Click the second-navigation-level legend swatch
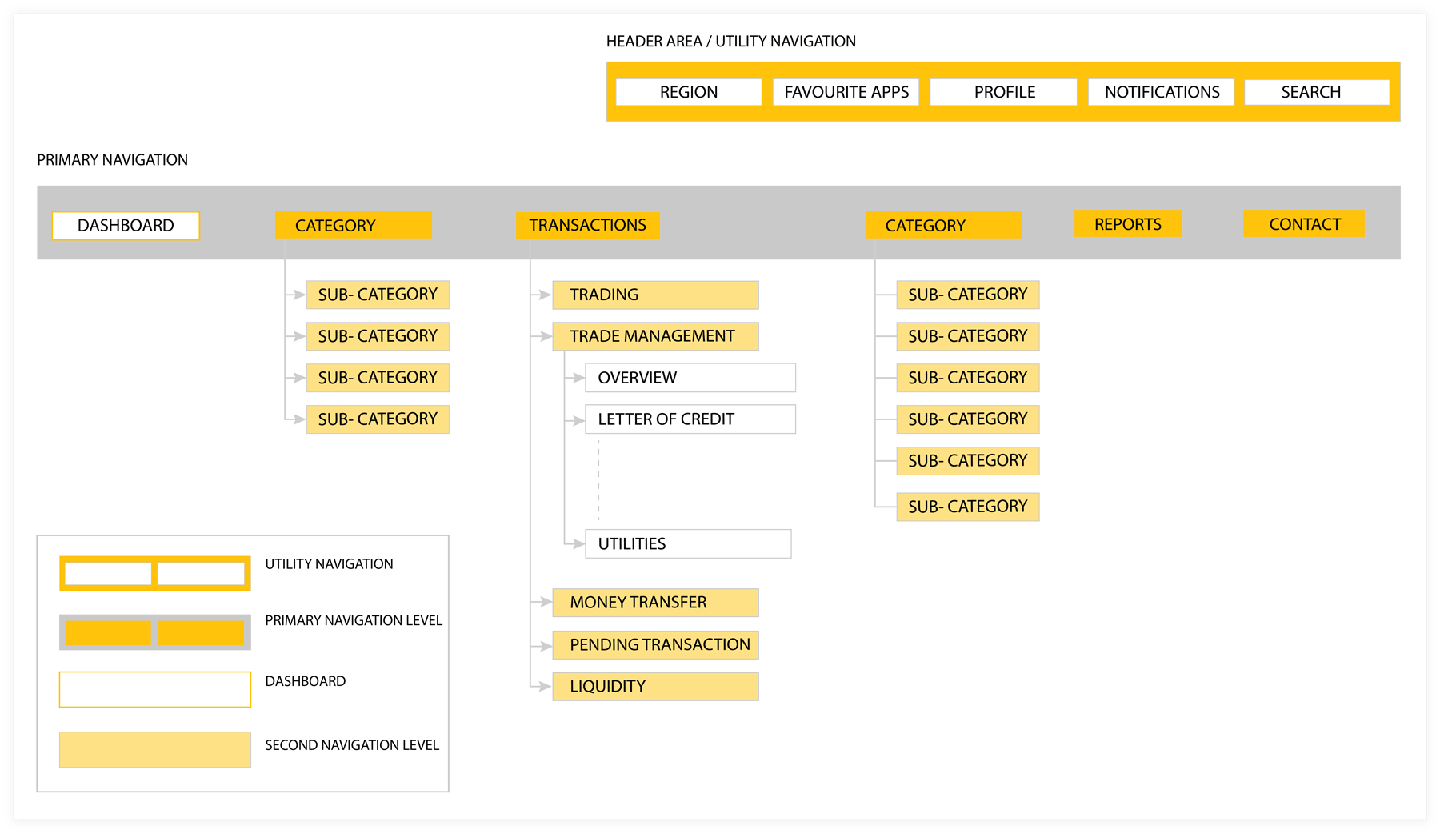1440x834 pixels. (x=155, y=750)
